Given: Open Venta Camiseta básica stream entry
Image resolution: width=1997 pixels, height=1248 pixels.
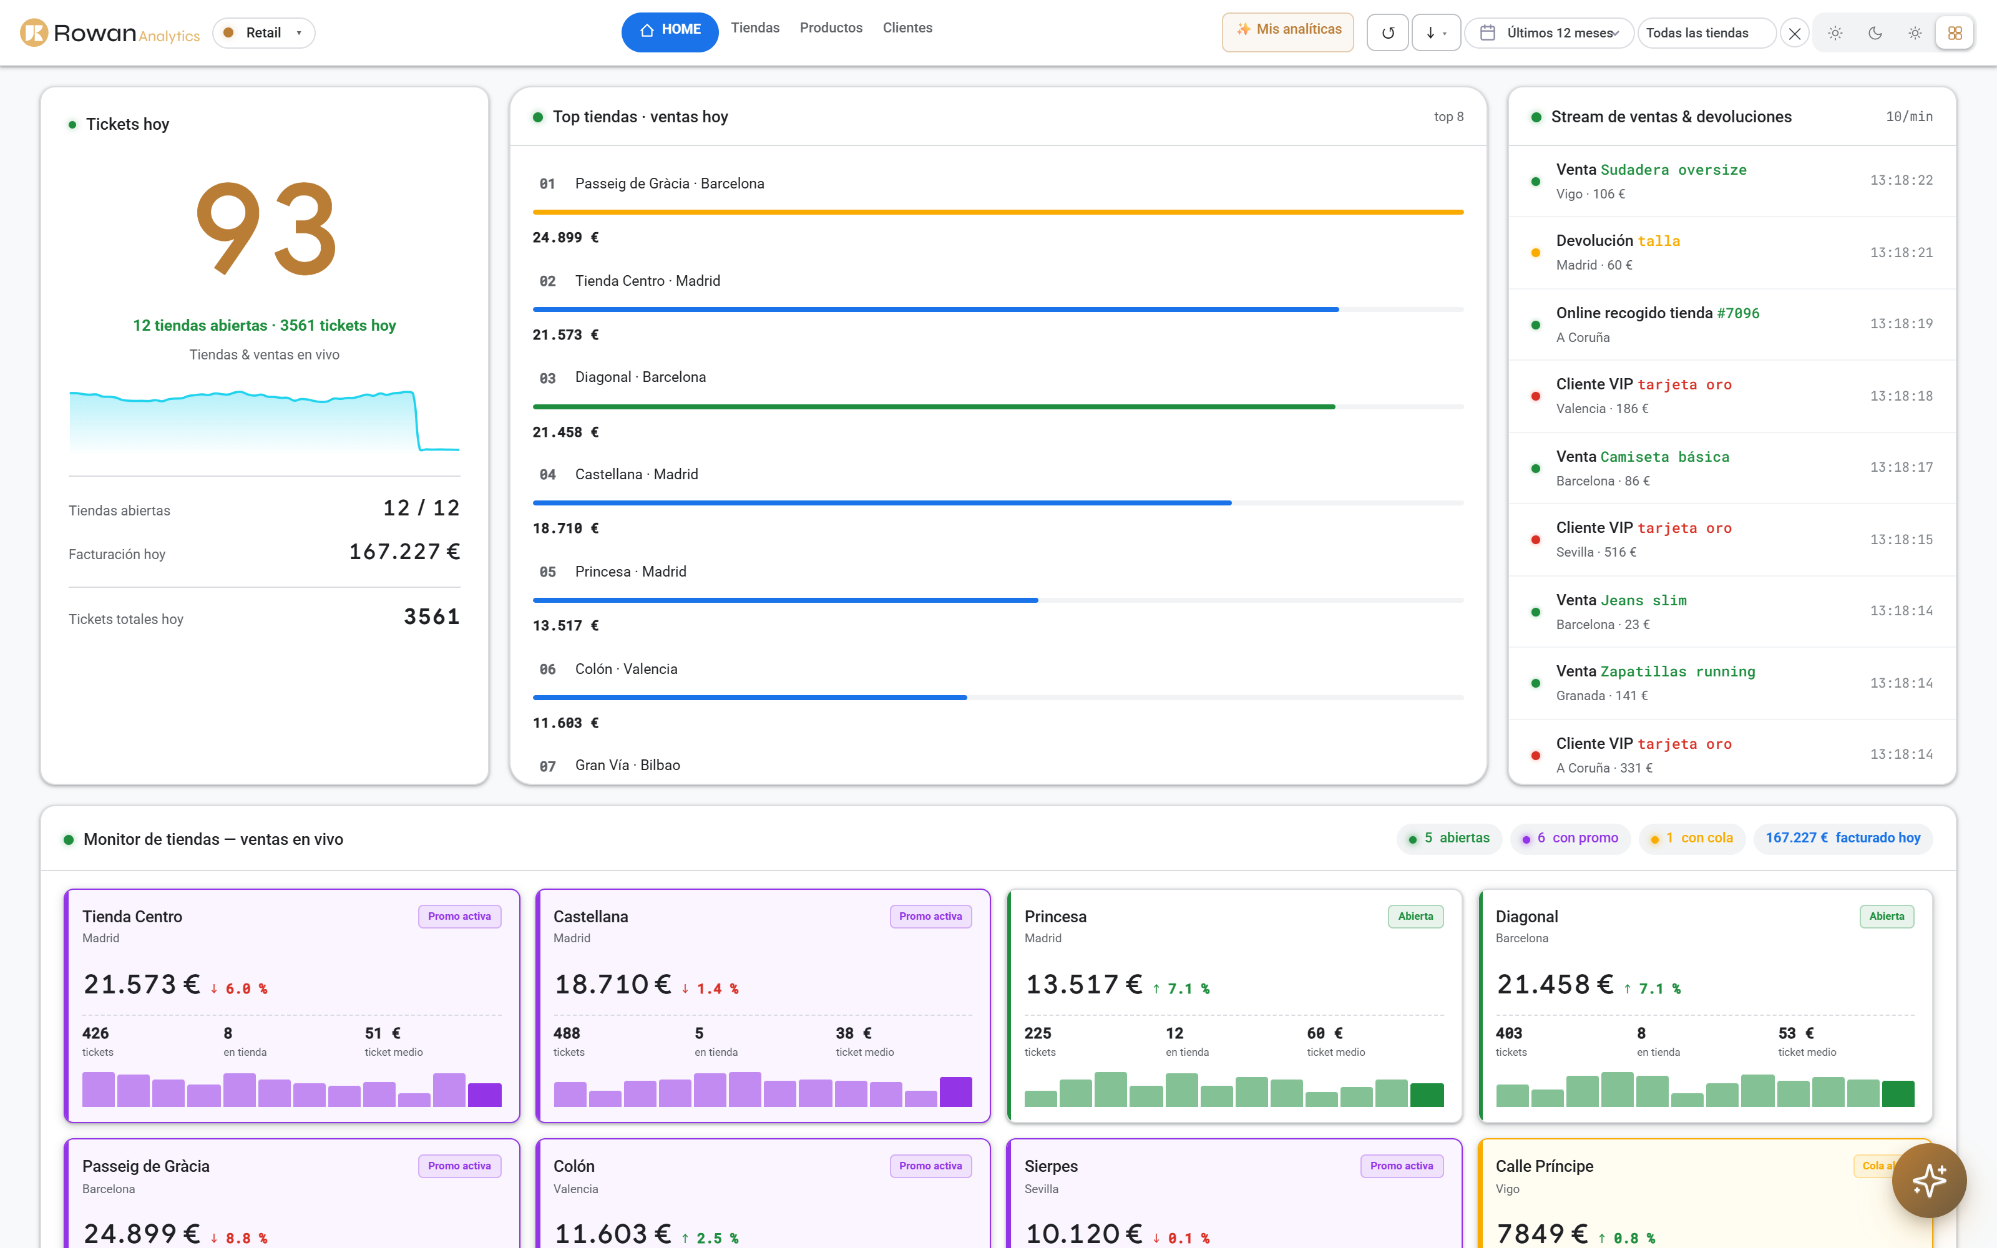Looking at the screenshot, I should point(1731,468).
